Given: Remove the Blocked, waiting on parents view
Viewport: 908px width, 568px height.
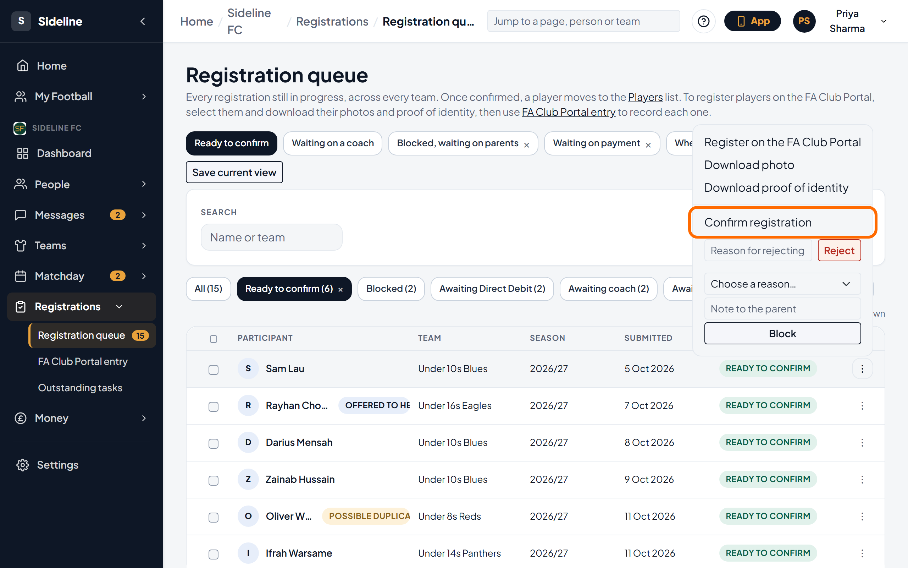Looking at the screenshot, I should tap(527, 145).
